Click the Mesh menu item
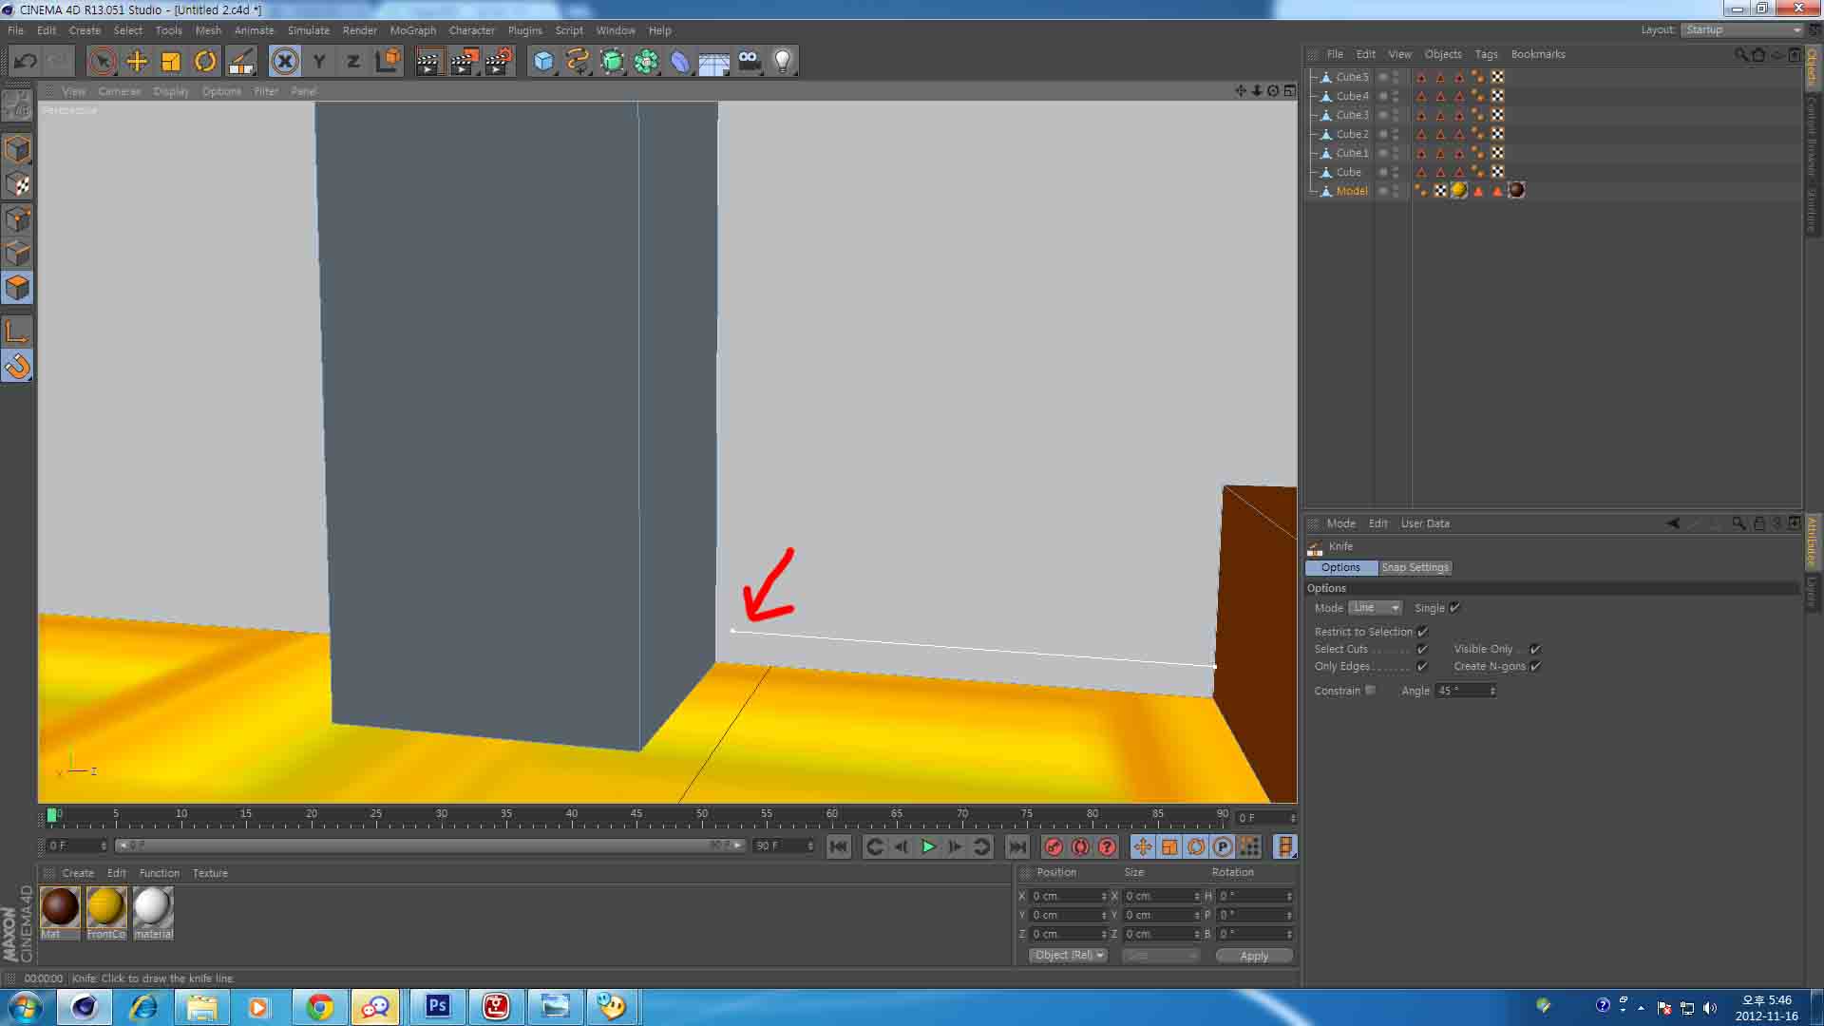Screen dimensions: 1824x1026 coord(209,30)
